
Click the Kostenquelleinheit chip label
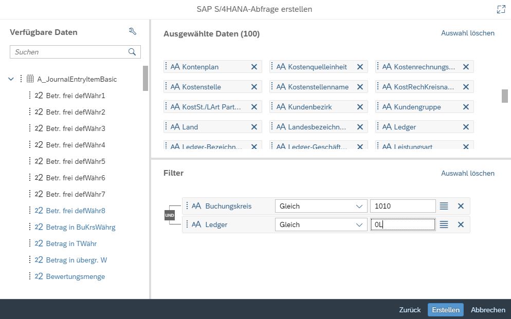(317, 67)
